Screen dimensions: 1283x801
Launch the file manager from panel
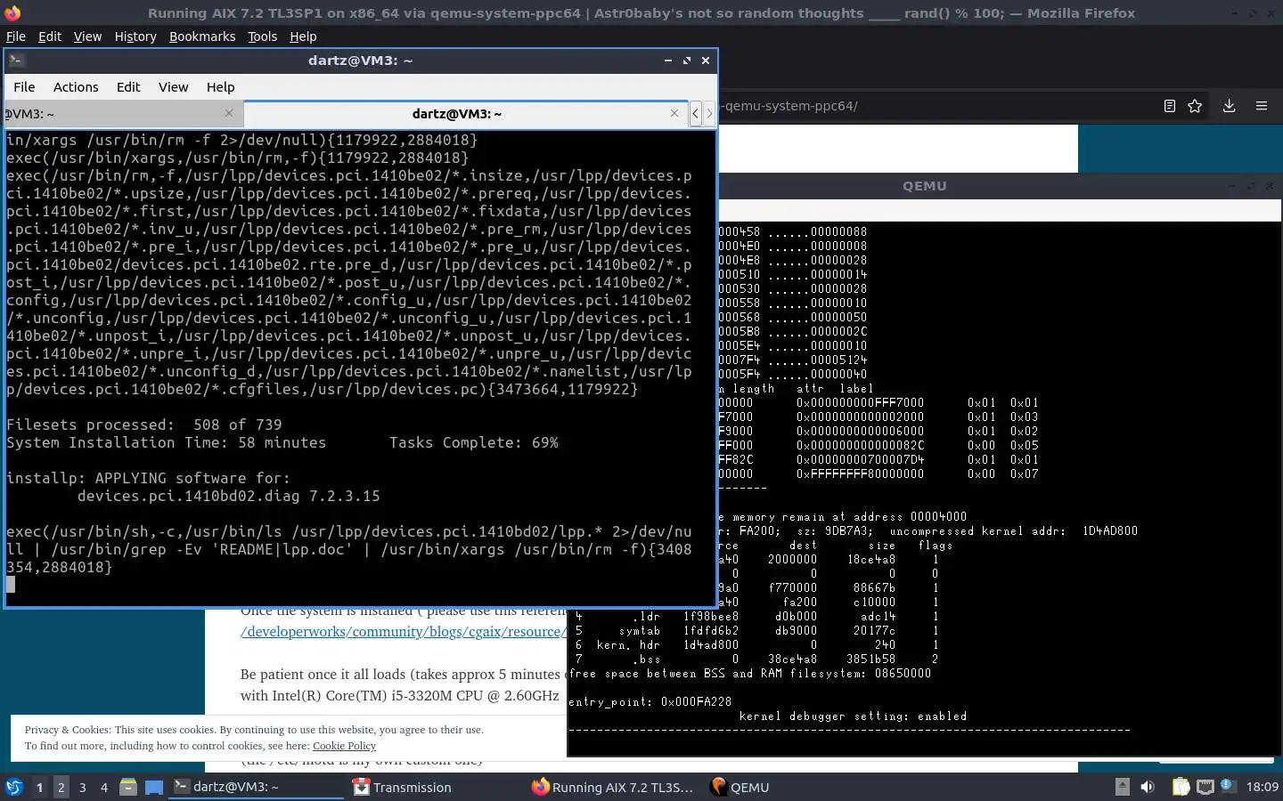pos(128,787)
